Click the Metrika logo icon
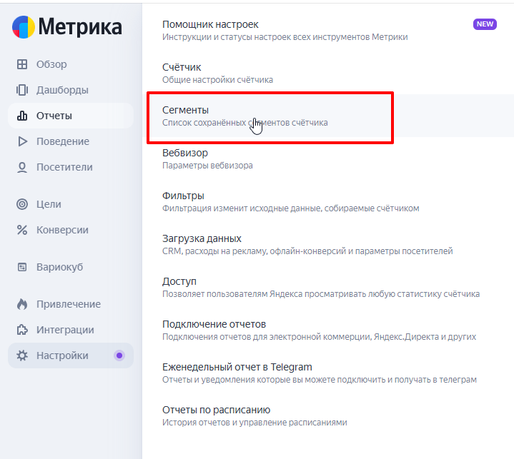The image size is (514, 459). click(23, 26)
